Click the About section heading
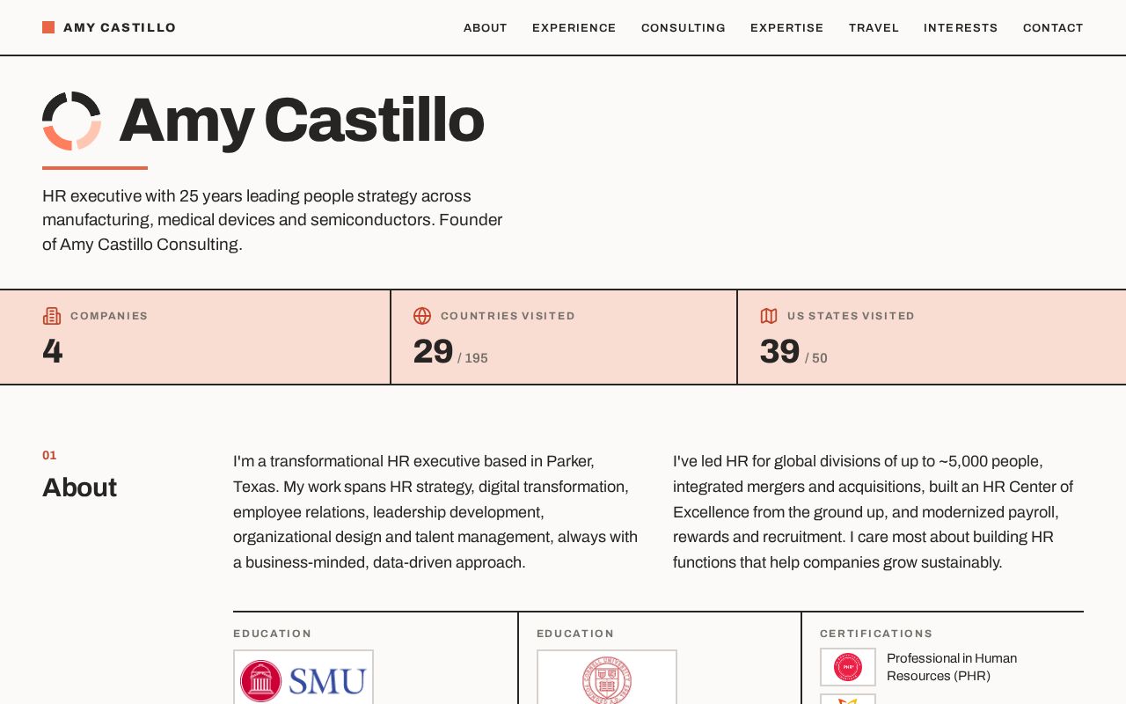This screenshot has width=1126, height=704. coord(79,488)
